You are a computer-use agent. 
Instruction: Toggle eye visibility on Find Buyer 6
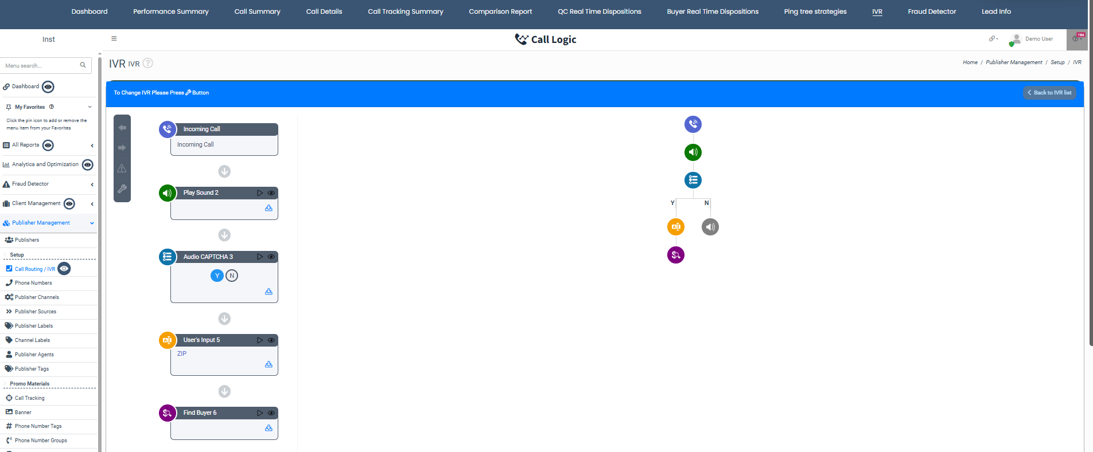tap(271, 413)
